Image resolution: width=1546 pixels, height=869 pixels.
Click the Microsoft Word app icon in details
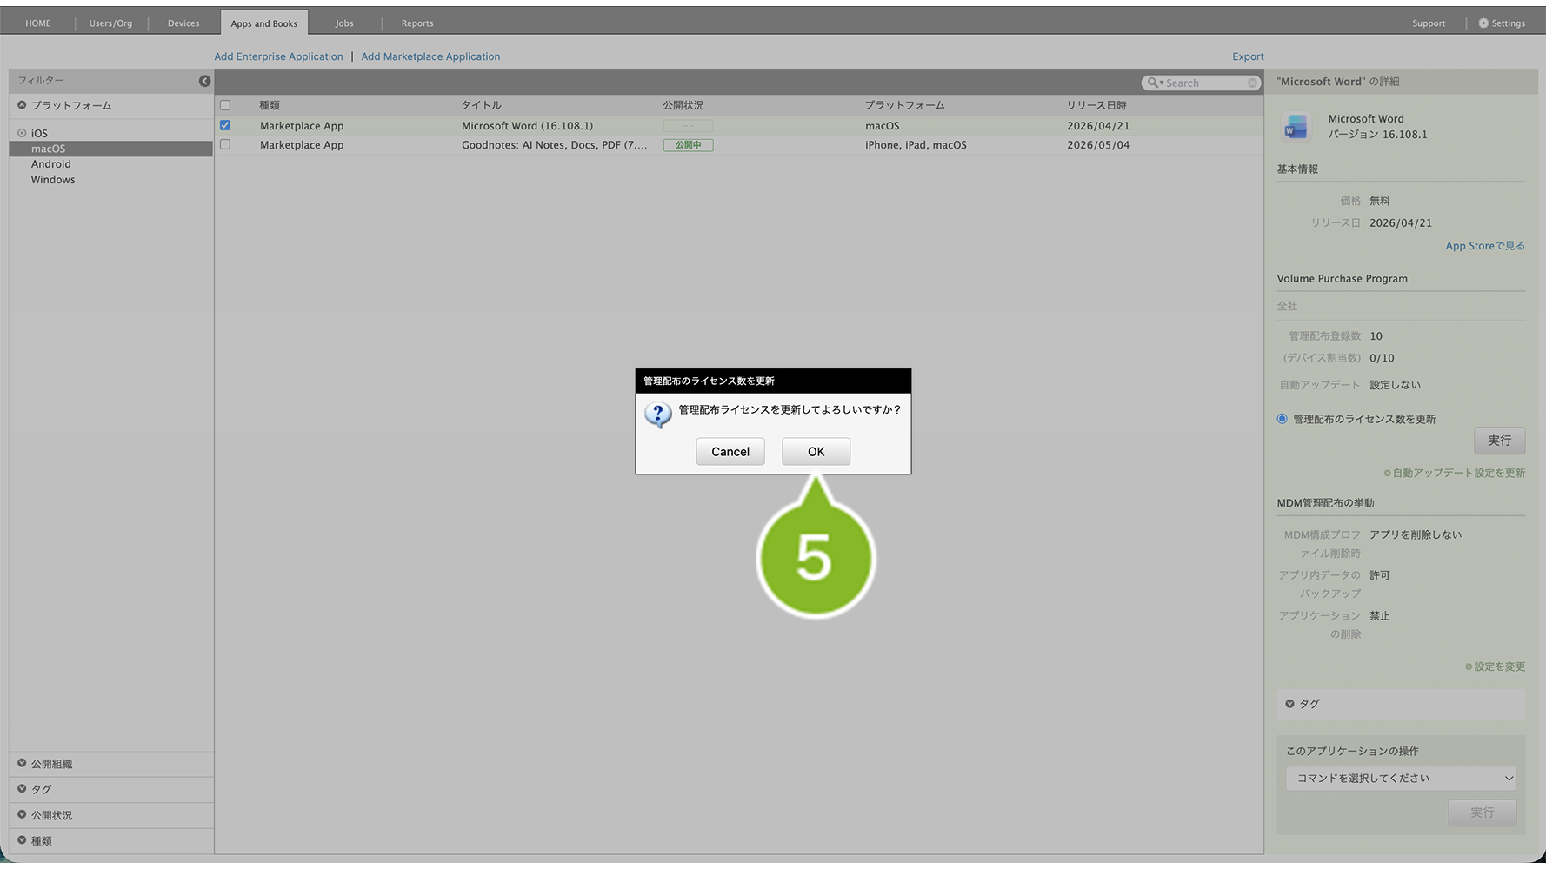(x=1296, y=127)
